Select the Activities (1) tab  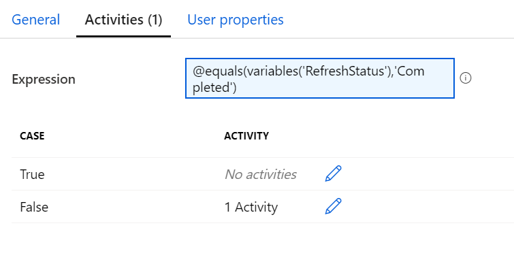click(x=124, y=19)
